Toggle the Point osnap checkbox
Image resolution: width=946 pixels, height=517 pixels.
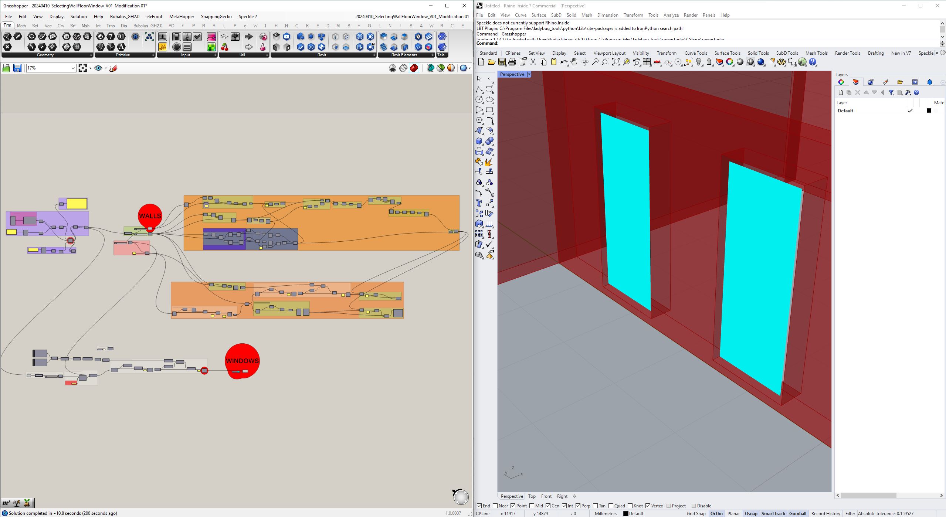pos(513,506)
